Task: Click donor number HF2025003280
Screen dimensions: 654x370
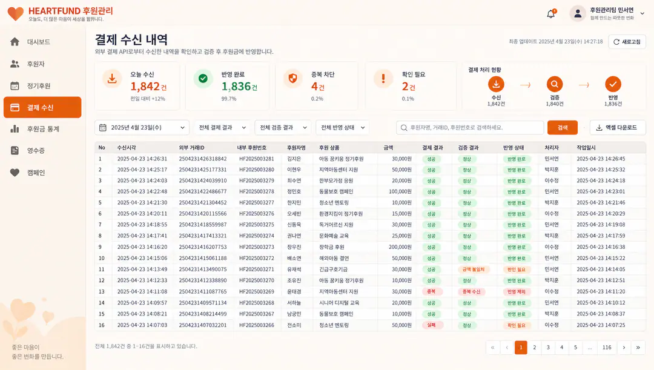Action: [x=257, y=170]
